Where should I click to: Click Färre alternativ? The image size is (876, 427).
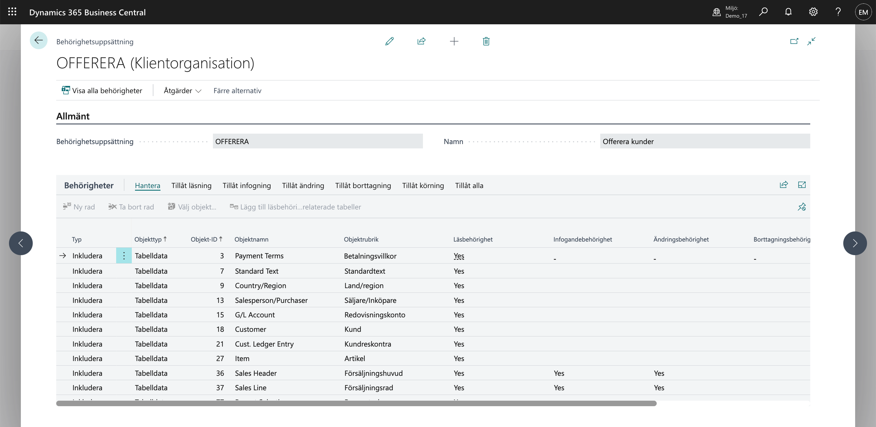tap(237, 90)
